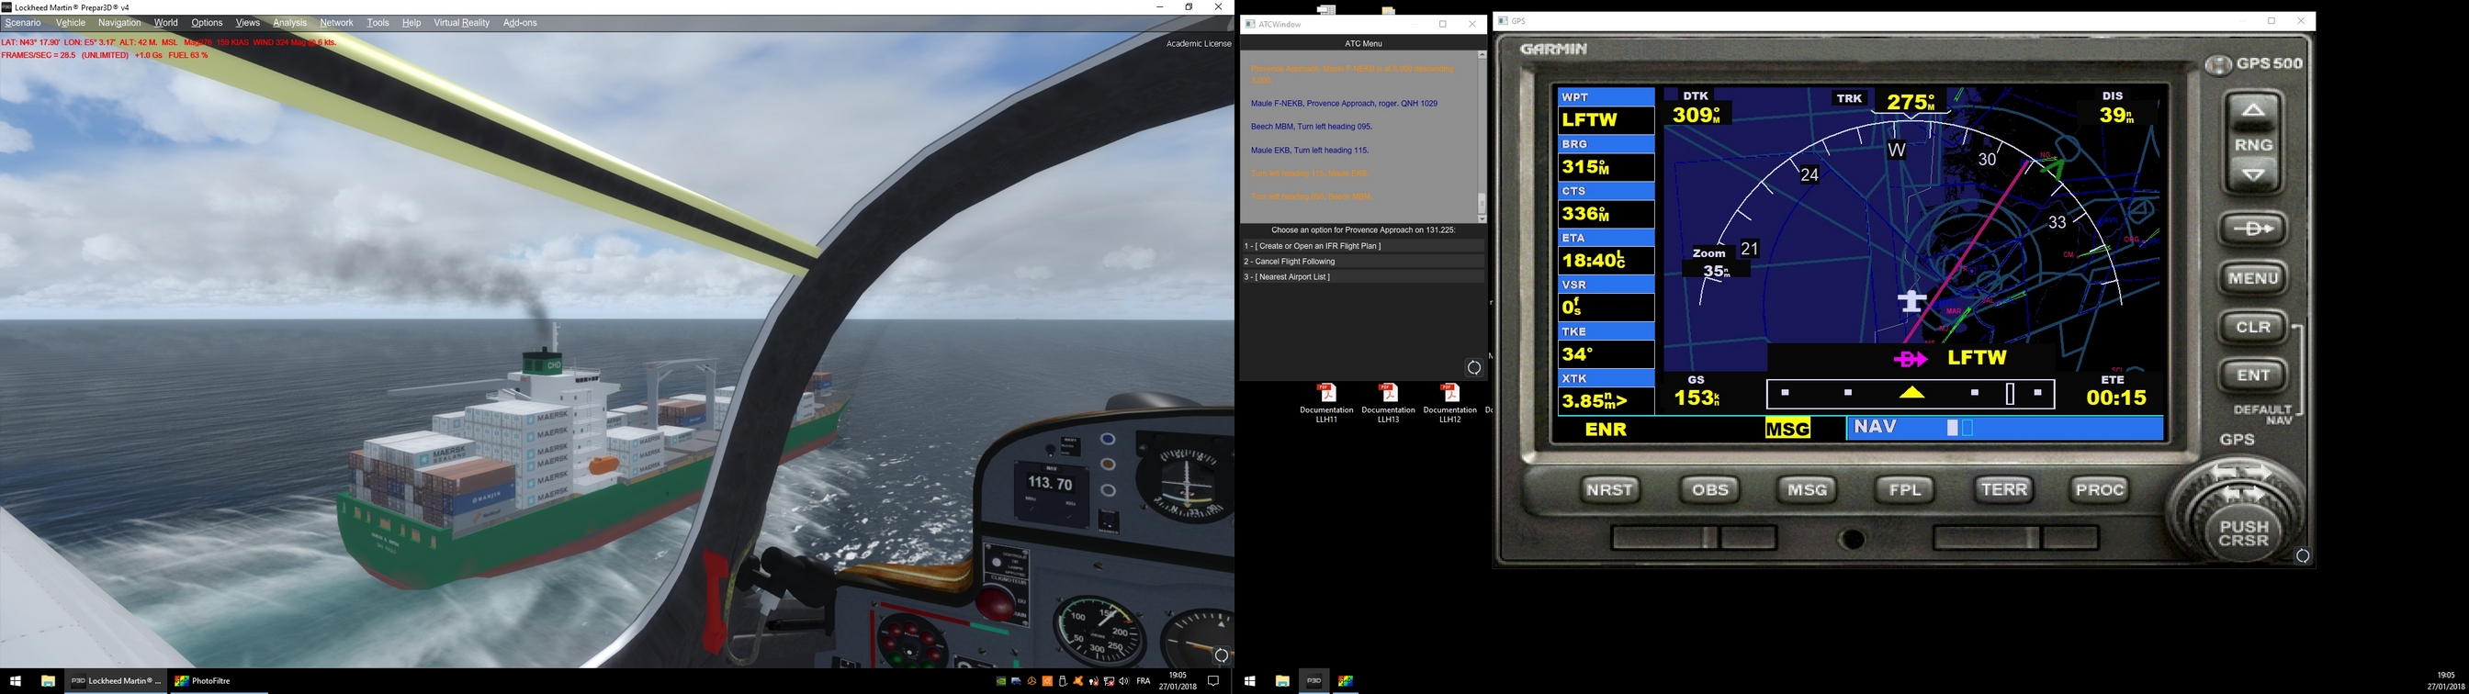Click the safely remove USB tray icon
The image size is (2469, 694).
coord(1064,681)
